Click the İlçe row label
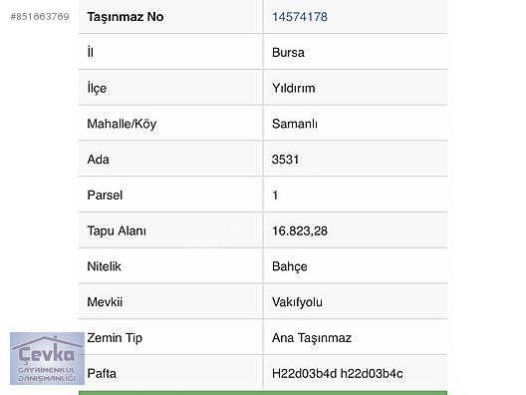This screenshot has height=395, width=526. tap(97, 88)
